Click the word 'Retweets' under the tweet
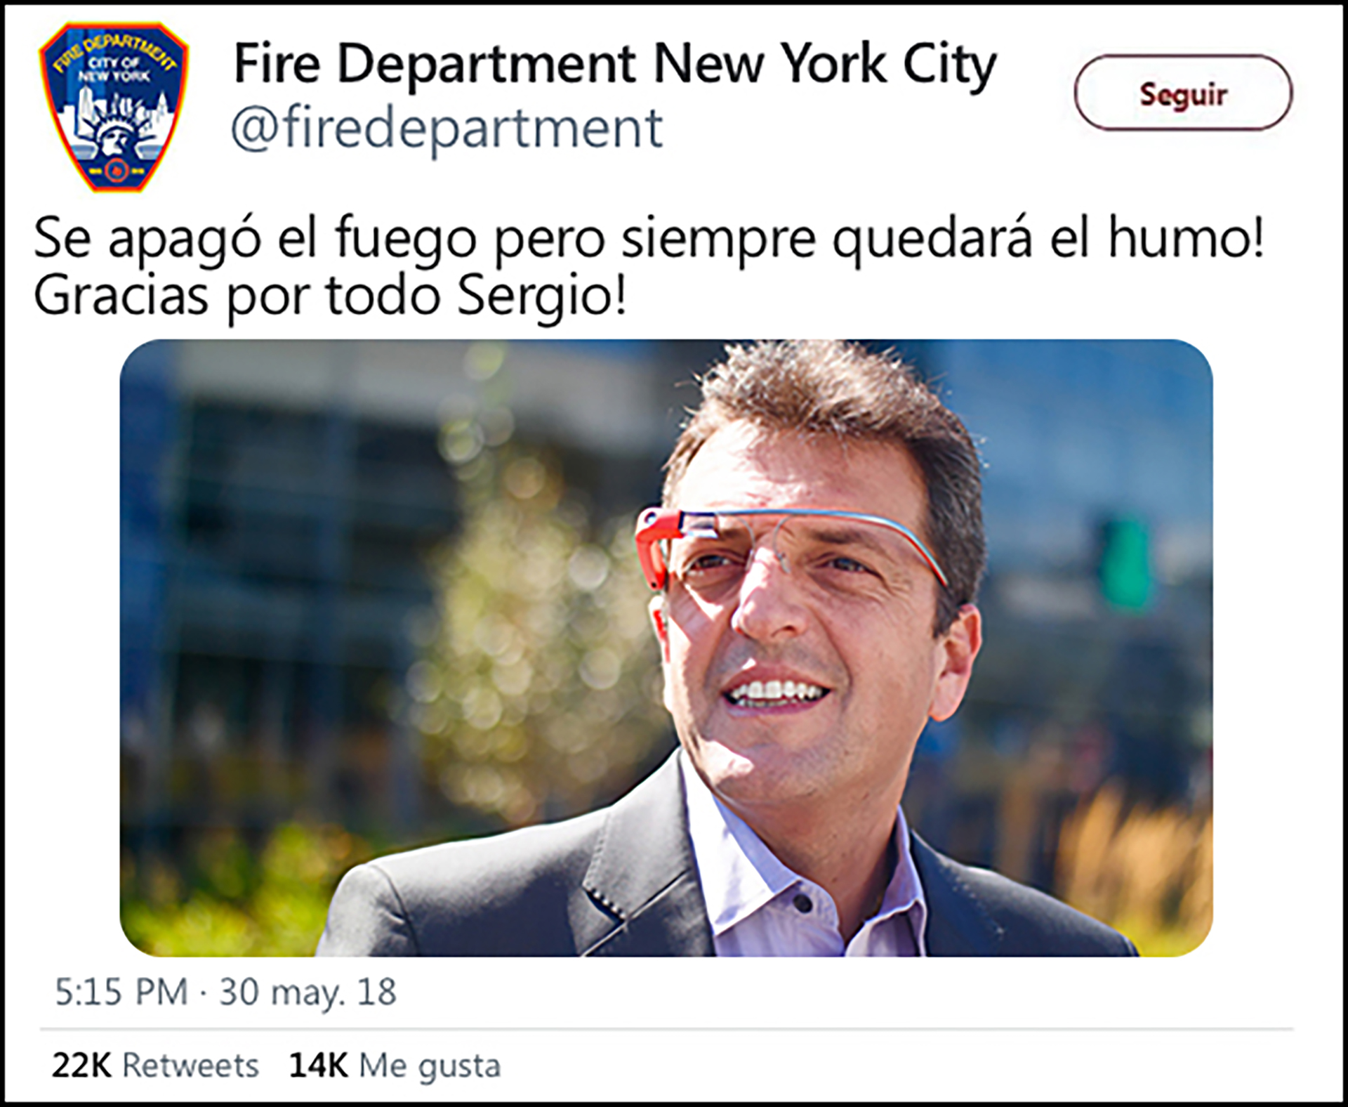This screenshot has width=1348, height=1107. tap(191, 1066)
